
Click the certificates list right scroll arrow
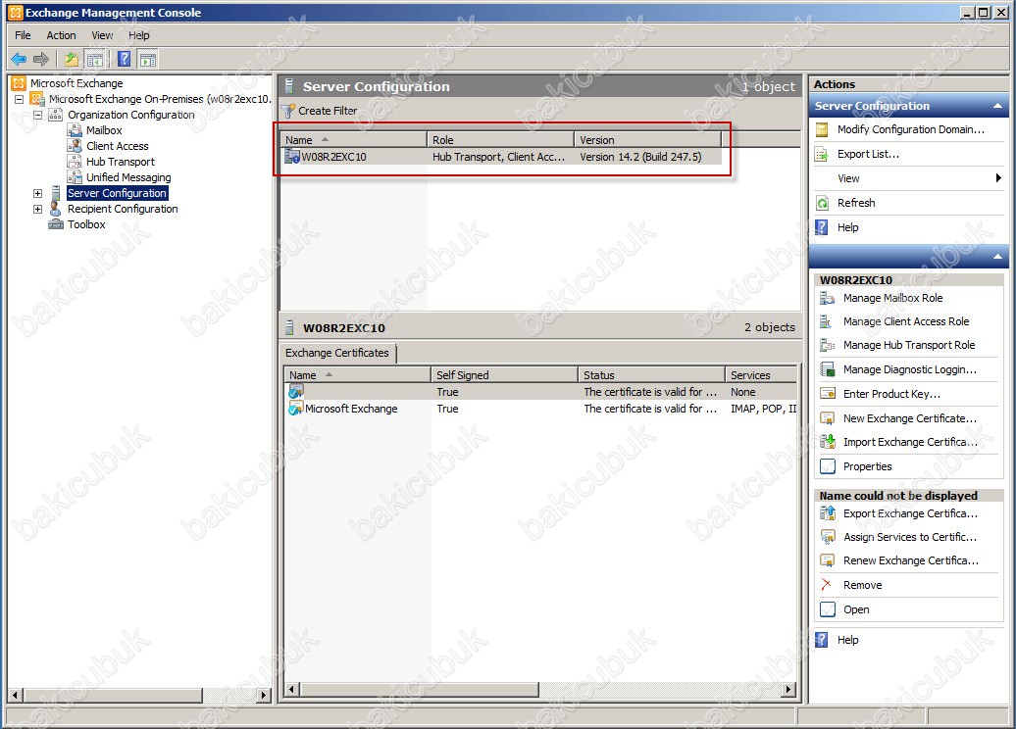(x=788, y=690)
